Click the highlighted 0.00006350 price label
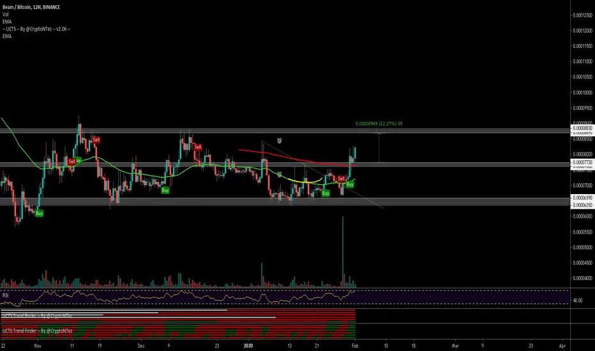595x351 pixels. [582, 205]
